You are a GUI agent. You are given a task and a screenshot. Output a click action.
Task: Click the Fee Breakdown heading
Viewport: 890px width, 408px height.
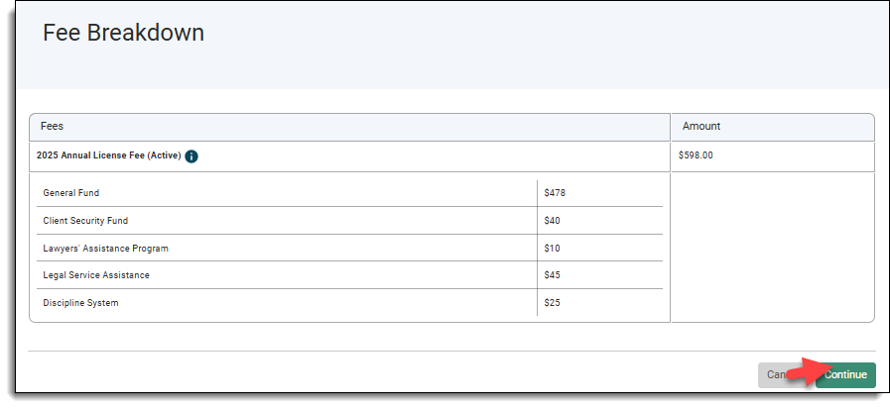click(x=123, y=33)
